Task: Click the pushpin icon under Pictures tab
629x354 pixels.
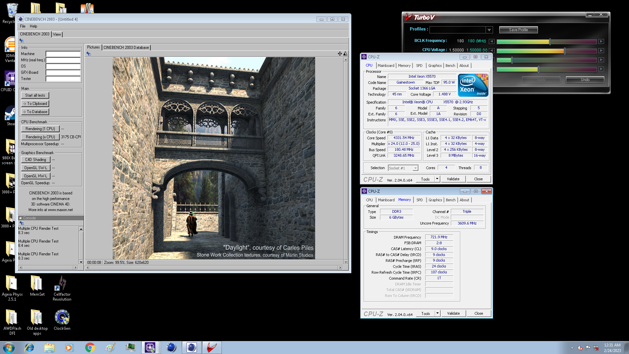Action: pyautogui.click(x=88, y=54)
